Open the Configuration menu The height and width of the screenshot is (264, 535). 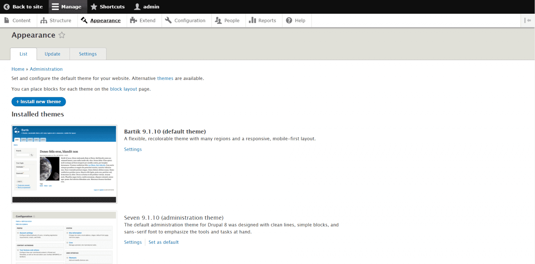point(186,21)
